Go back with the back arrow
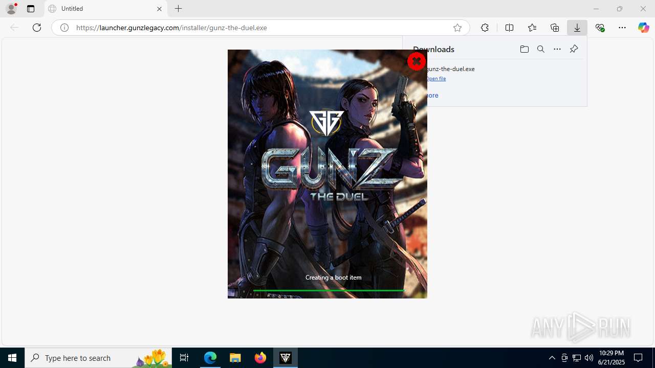655x368 pixels. [14, 28]
